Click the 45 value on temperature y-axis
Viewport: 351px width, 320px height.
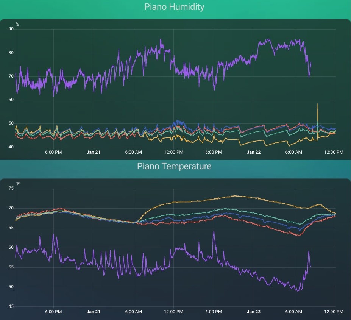[x=11, y=306]
